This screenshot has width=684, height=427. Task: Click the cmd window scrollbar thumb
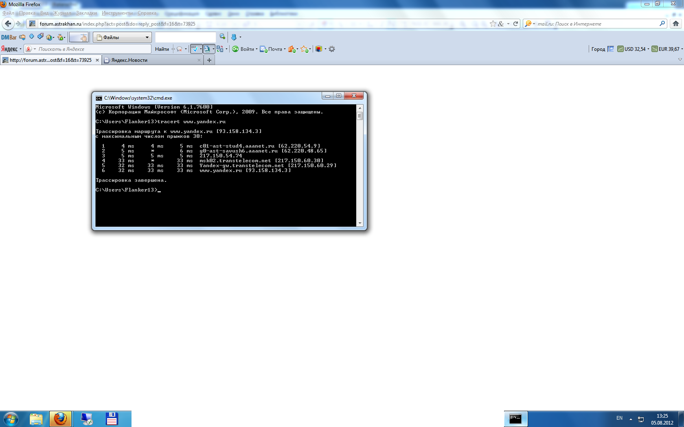[x=360, y=116]
